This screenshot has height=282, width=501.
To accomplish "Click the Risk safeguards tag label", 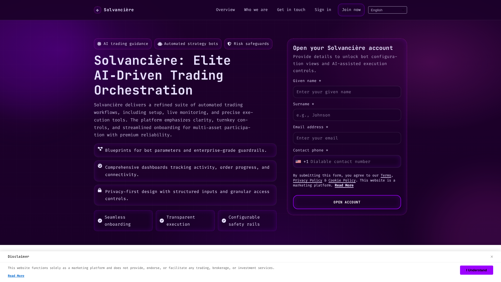I will click(251, 44).
